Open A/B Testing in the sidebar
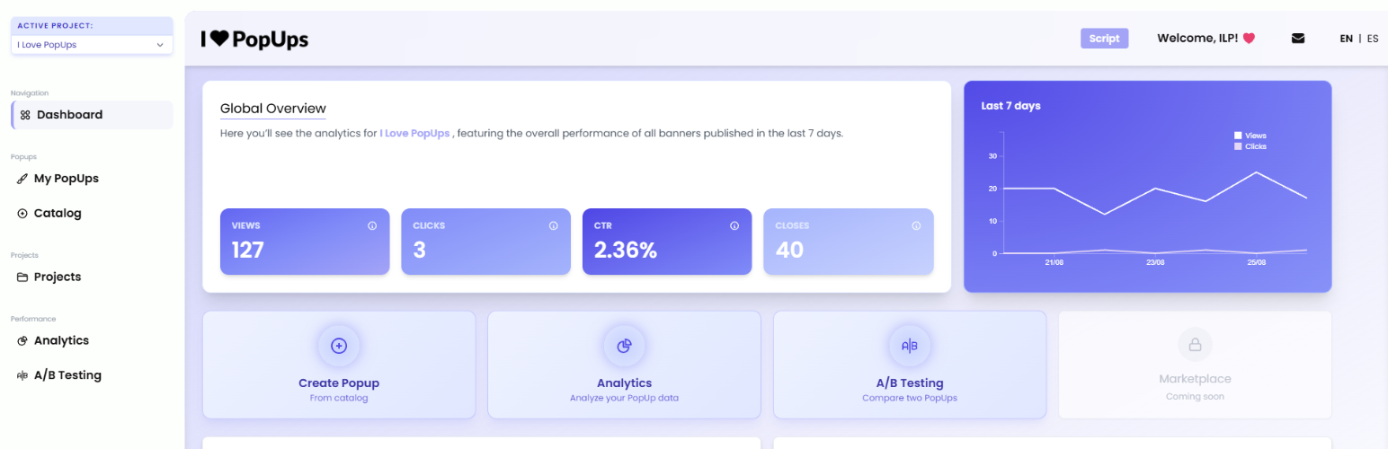The height and width of the screenshot is (449, 1388). point(67,375)
